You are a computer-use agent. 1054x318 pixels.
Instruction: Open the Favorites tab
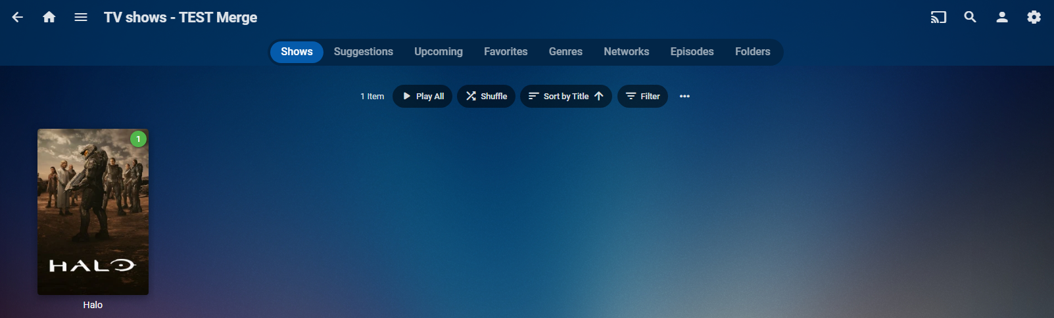tap(506, 52)
